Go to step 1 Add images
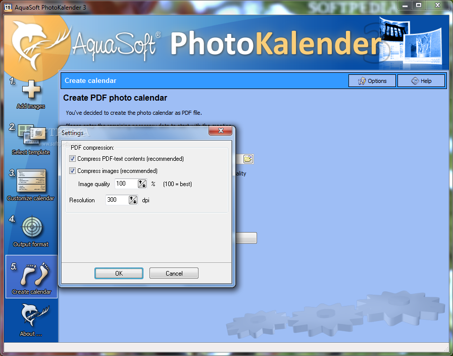This screenshot has height=356, width=453. tap(31, 94)
